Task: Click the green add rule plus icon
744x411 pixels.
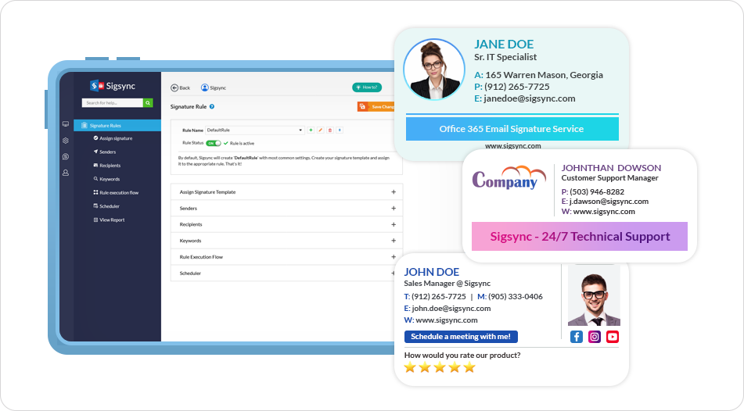Action: [x=311, y=130]
